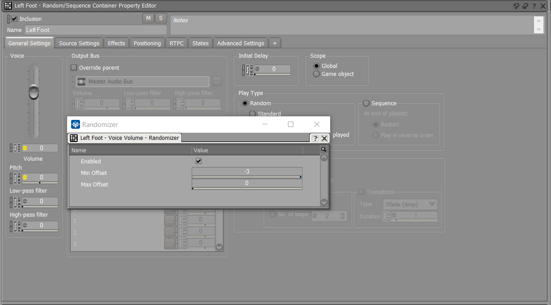Image resolution: width=551 pixels, height=305 pixels.
Task: Click the ellipsis button in row 1
Action: click(x=169, y=220)
